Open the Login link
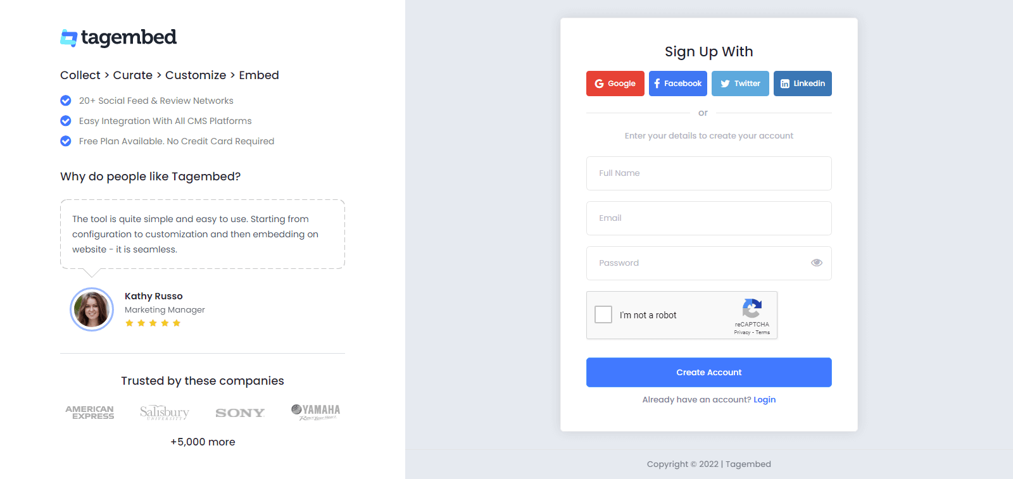This screenshot has width=1013, height=479. point(765,399)
